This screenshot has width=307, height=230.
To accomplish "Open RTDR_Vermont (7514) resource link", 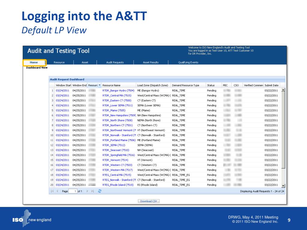I will coord(115,160).
